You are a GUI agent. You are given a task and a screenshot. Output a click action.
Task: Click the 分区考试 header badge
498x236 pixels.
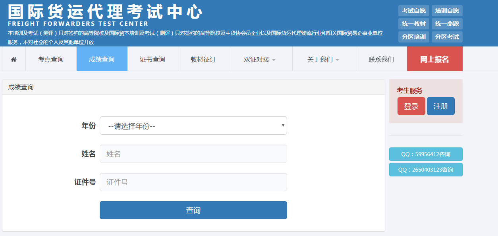[x=447, y=37]
